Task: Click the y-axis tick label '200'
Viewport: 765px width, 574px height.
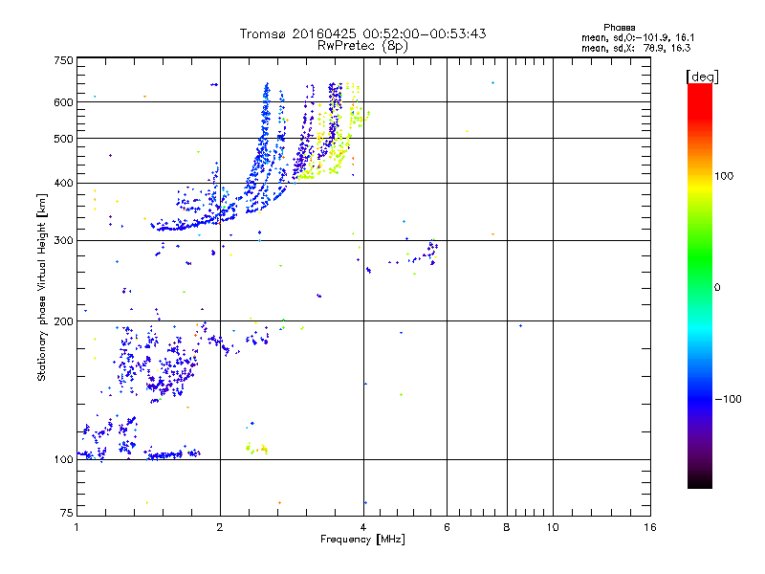Action: [63, 321]
